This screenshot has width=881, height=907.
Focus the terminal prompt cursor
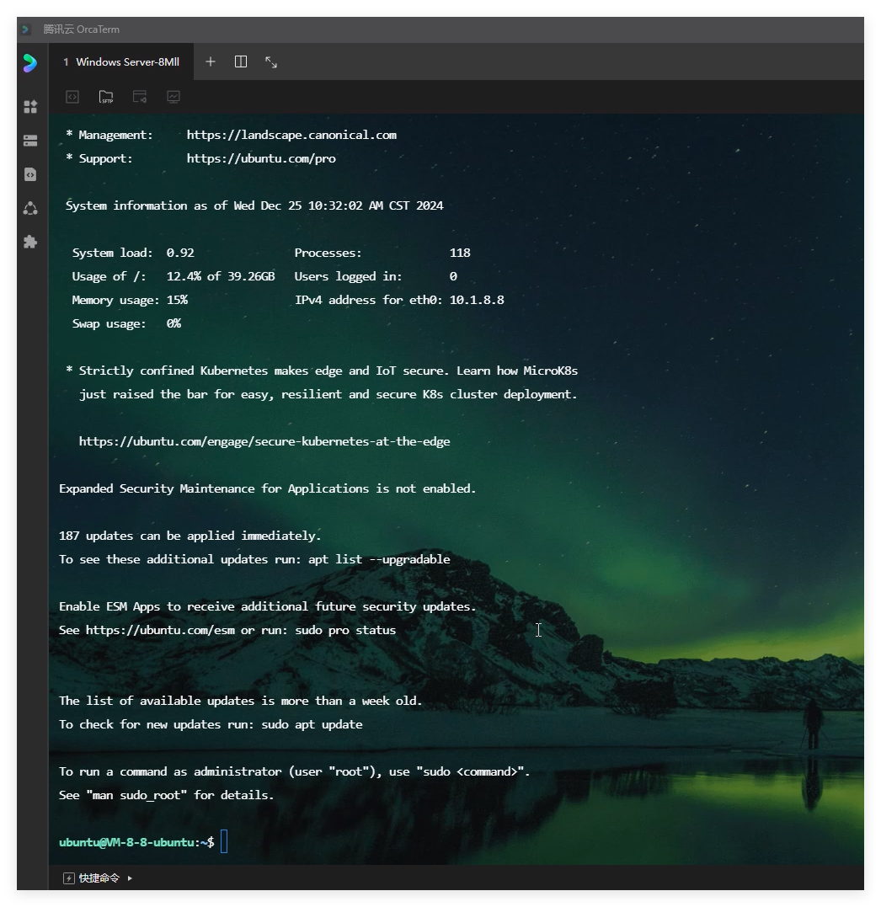click(224, 841)
